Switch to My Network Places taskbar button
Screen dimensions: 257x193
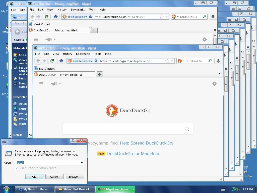click(35, 189)
